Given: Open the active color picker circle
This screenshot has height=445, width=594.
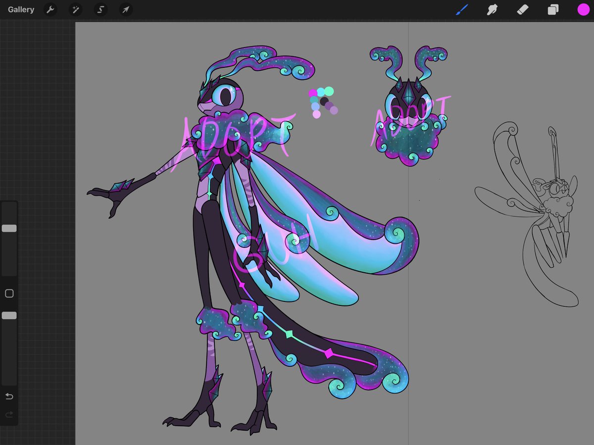Looking at the screenshot, I should click(x=583, y=9).
